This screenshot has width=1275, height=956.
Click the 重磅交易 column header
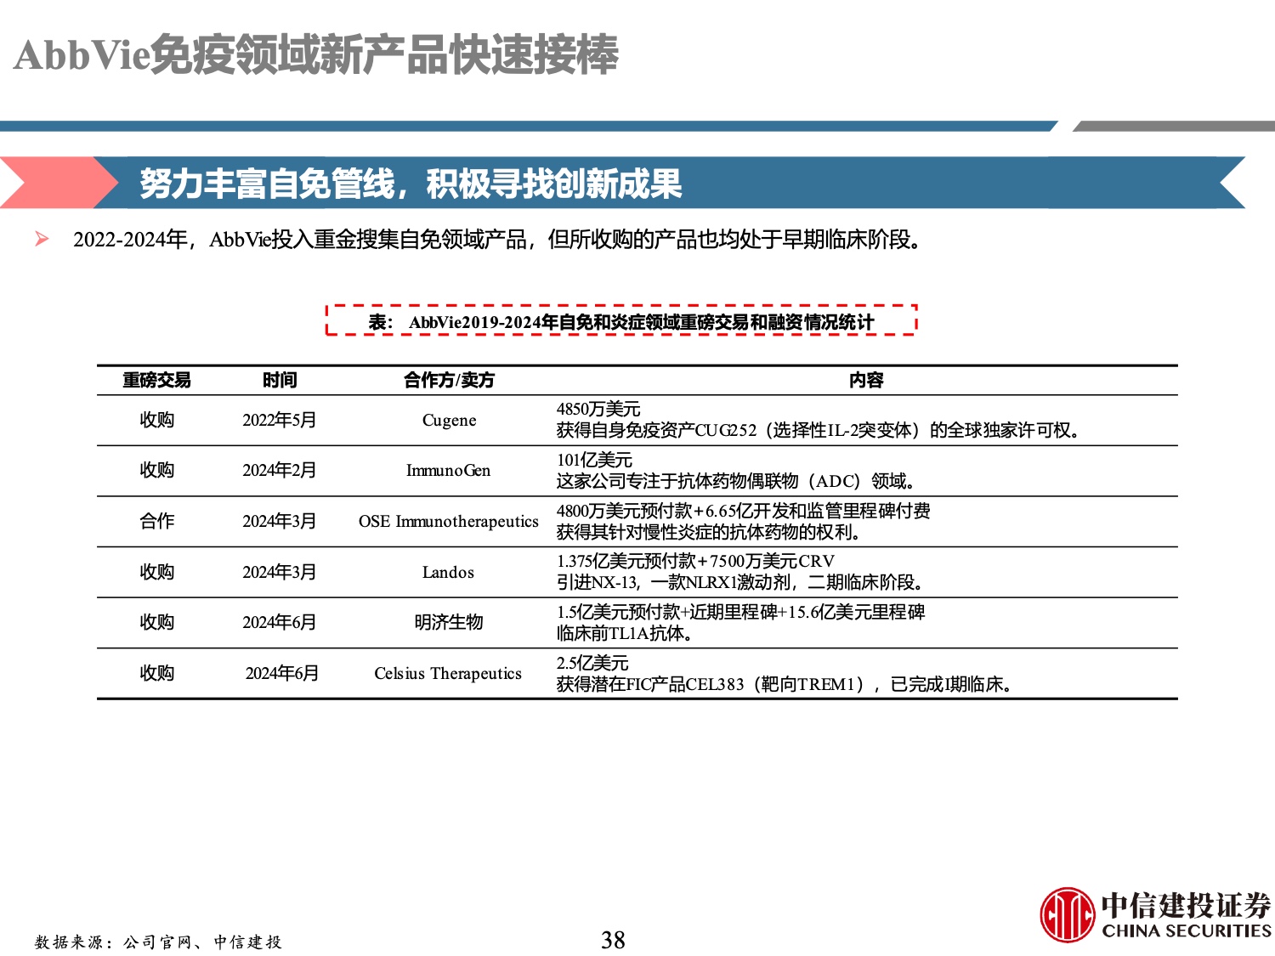click(x=156, y=380)
